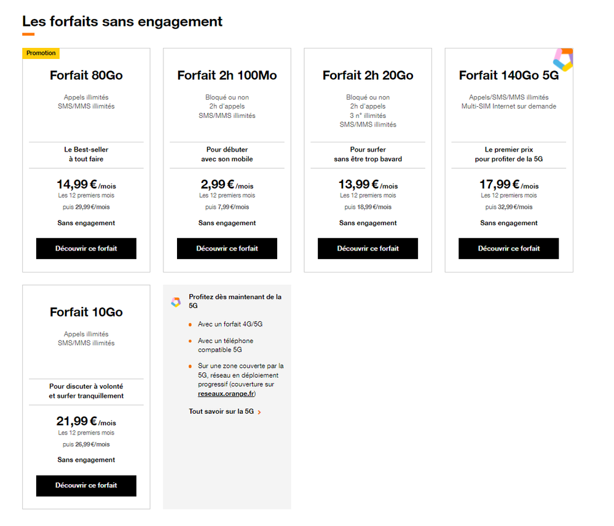
Task: Click the Forfait 10Go heading
Action: click(86, 312)
